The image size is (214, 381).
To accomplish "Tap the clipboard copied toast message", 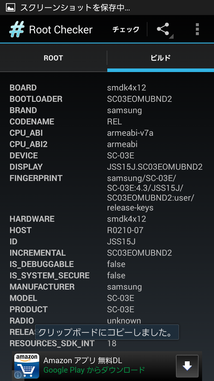I will coord(107,332).
